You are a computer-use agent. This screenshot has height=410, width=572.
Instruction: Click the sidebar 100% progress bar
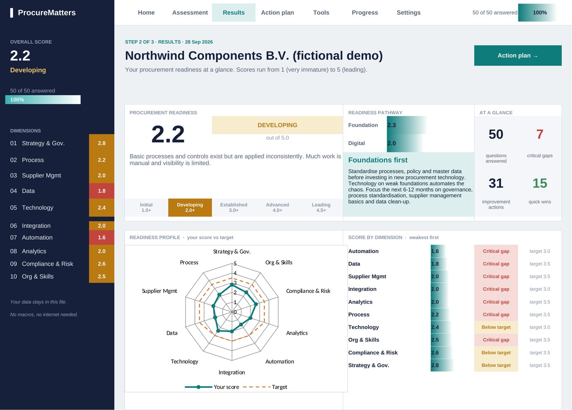[x=43, y=100]
